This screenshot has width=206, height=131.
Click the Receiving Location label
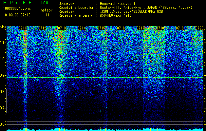[x=76, y=8]
